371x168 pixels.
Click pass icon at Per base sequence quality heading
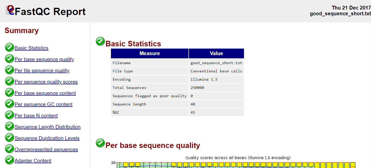(100, 143)
